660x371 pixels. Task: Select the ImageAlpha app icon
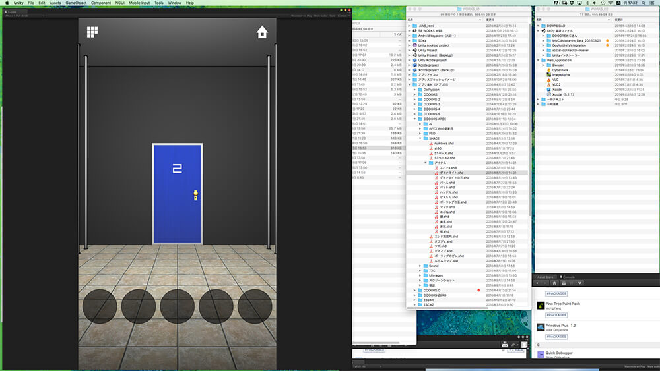[x=548, y=74]
